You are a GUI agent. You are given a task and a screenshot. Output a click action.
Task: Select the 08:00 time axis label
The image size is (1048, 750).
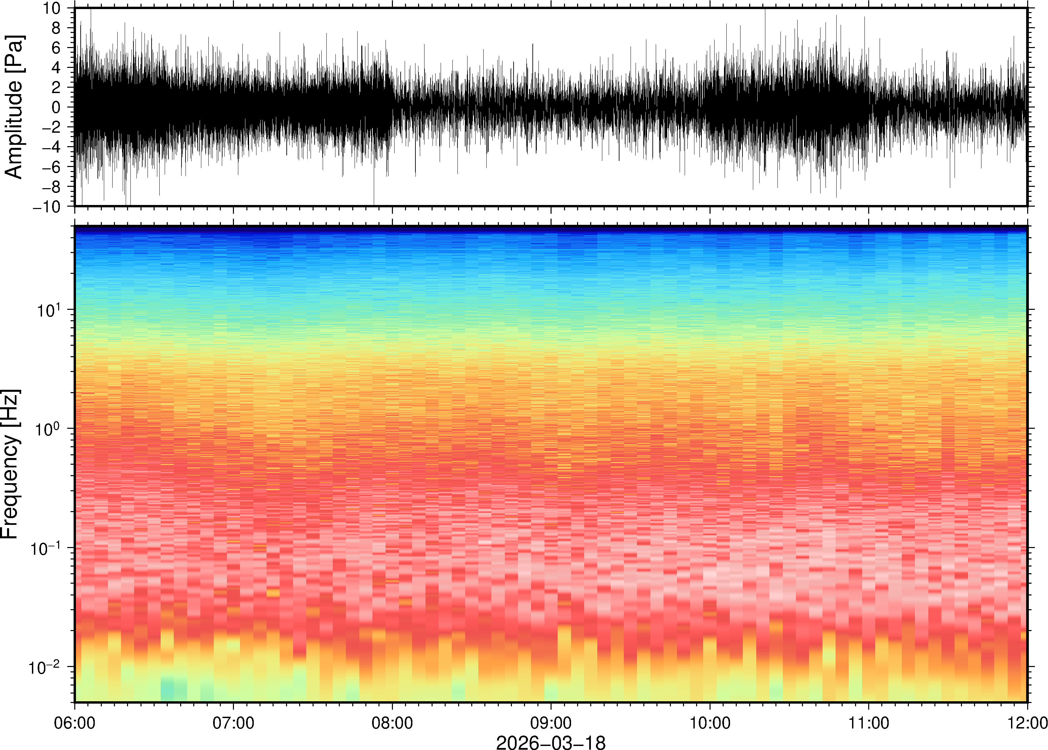click(x=392, y=723)
